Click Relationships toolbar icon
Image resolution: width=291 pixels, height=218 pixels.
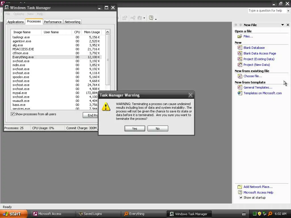click(133, 18)
